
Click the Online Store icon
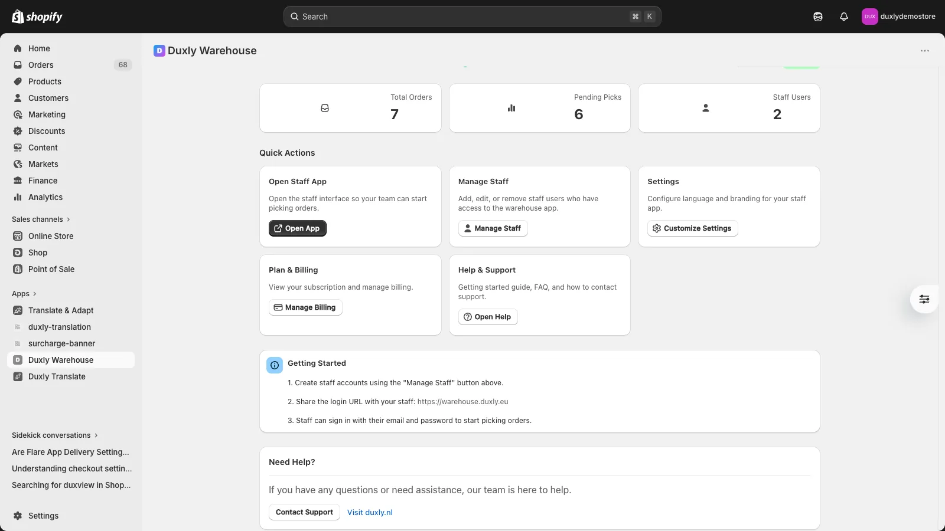pos(18,236)
